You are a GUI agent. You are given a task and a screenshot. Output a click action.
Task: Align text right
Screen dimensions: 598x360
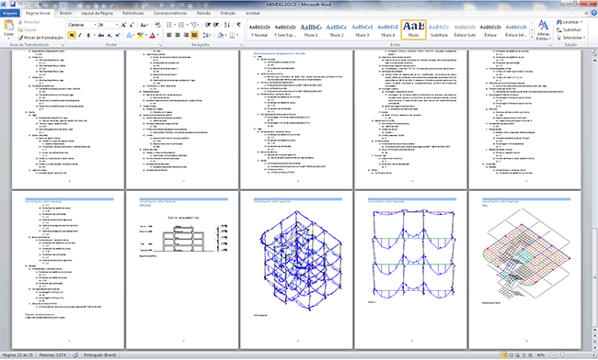[186, 35]
